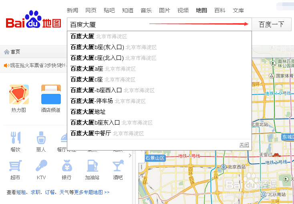Viewport: 294px width, 204px height.
Task: Open the 视频 video tab
Action: (x=183, y=10)
